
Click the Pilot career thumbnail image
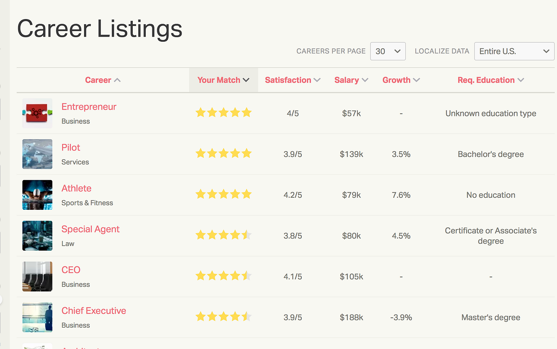(x=37, y=154)
